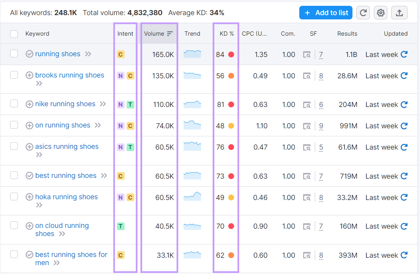View SERP icon for 'running shoes'
The height and width of the screenshot is (274, 420).
click(307, 55)
